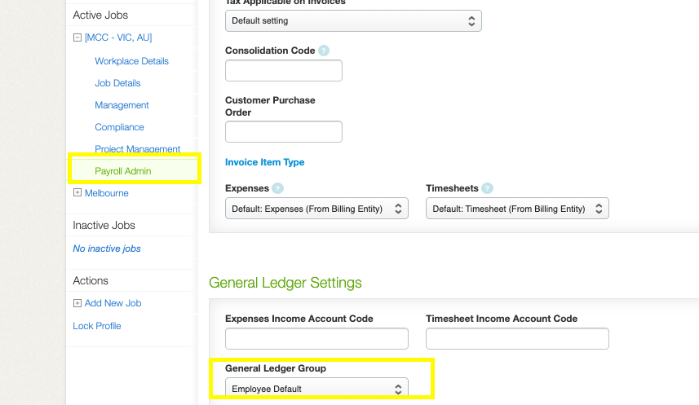The width and height of the screenshot is (699, 405).
Task: Open Workplace Details section
Action: 131,61
